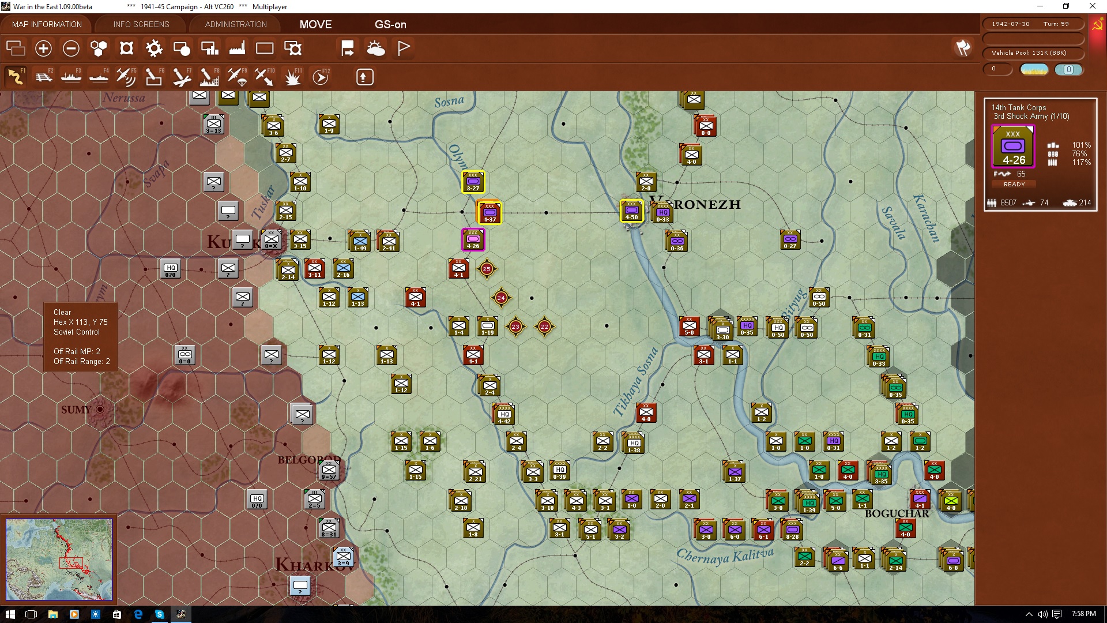Select F1 move mode icon
The image size is (1107, 623).
16,77
